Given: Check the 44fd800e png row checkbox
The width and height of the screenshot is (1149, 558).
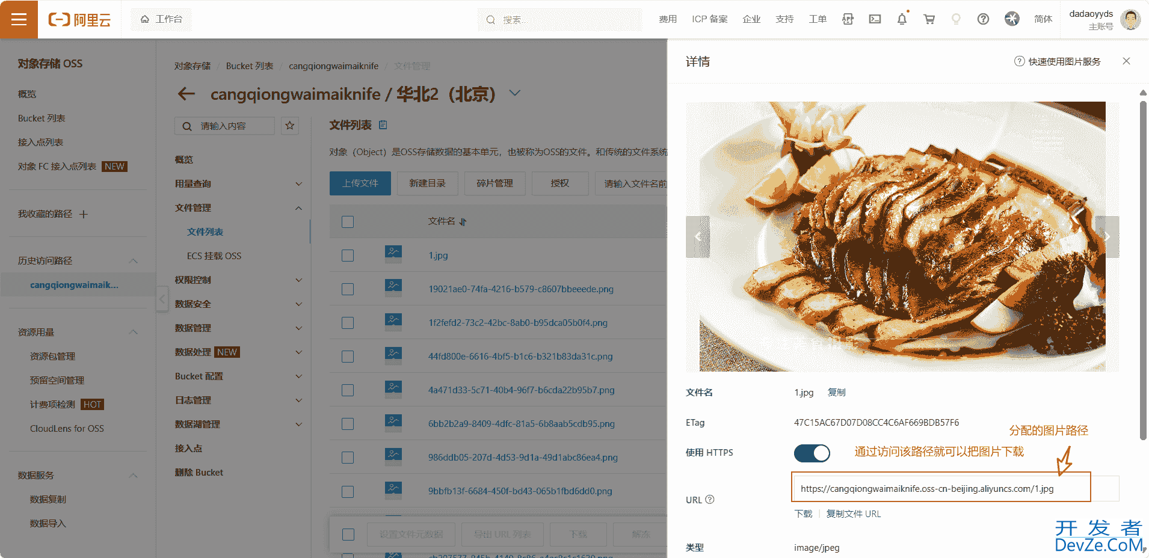Looking at the screenshot, I should 348,357.
